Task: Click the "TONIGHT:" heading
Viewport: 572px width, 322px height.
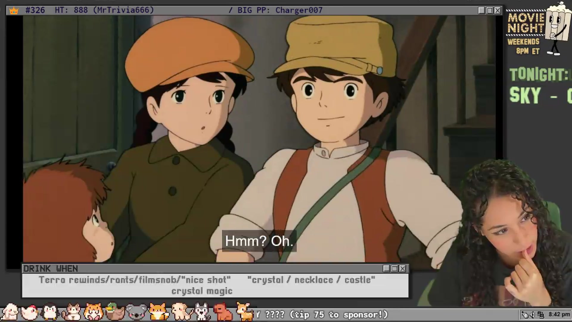Action: (539, 75)
